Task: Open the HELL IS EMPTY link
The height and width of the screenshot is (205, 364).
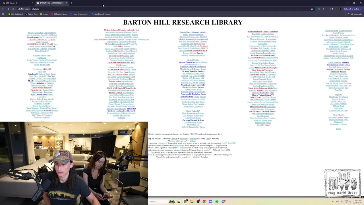Action: pyautogui.click(x=42, y=51)
